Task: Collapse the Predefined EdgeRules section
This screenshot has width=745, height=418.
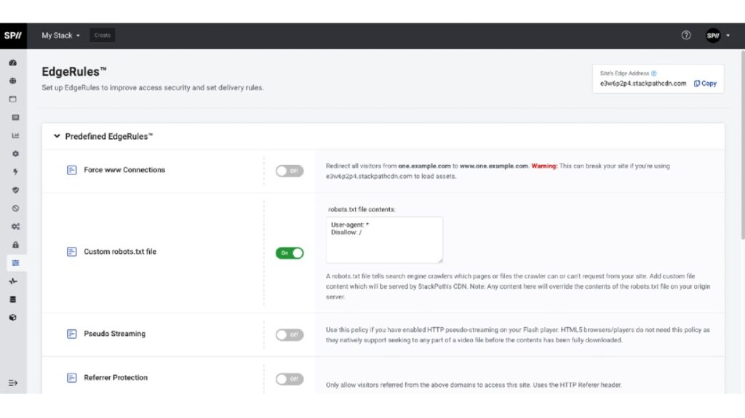Action: tap(57, 137)
